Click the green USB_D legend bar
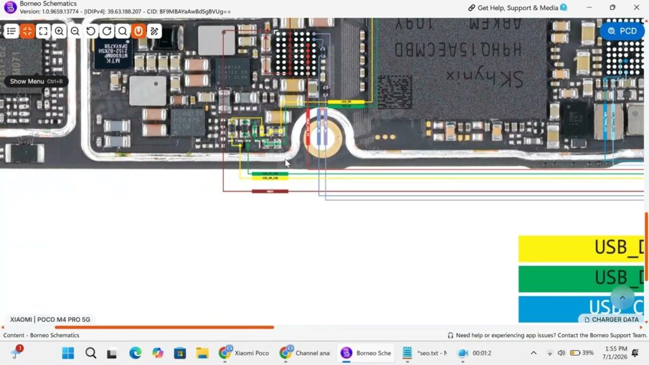The height and width of the screenshot is (365, 649). click(x=581, y=279)
